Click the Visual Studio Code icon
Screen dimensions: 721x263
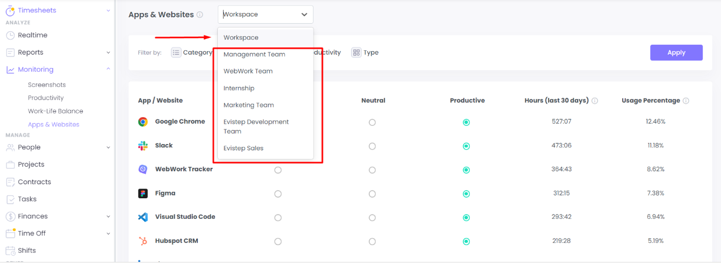tap(143, 217)
